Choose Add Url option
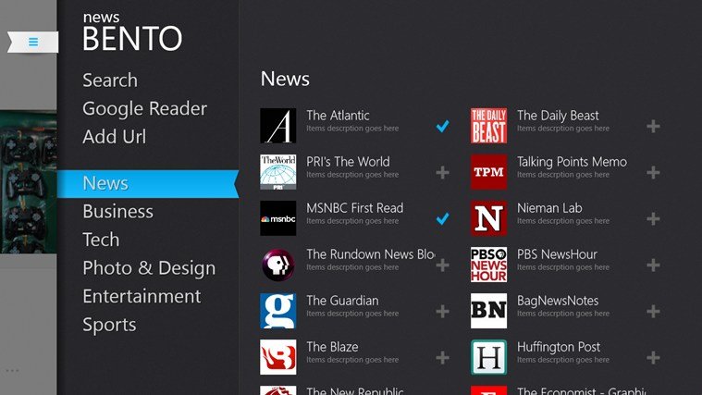The image size is (702, 395). (114, 137)
